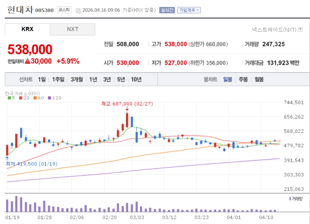Screen dimensions: 310x224
Task: Show the 1년 line chart
Action: point(93,79)
